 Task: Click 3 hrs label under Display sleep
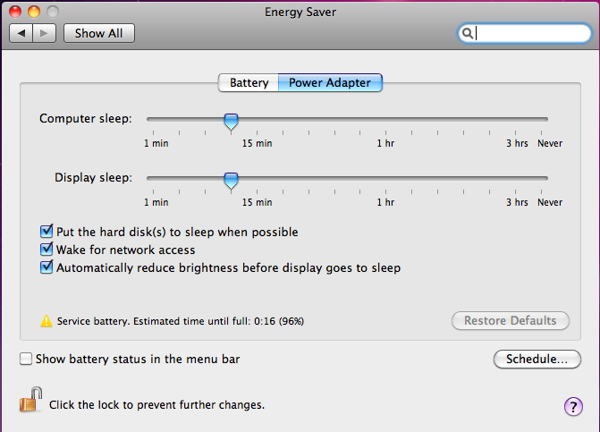coord(517,202)
